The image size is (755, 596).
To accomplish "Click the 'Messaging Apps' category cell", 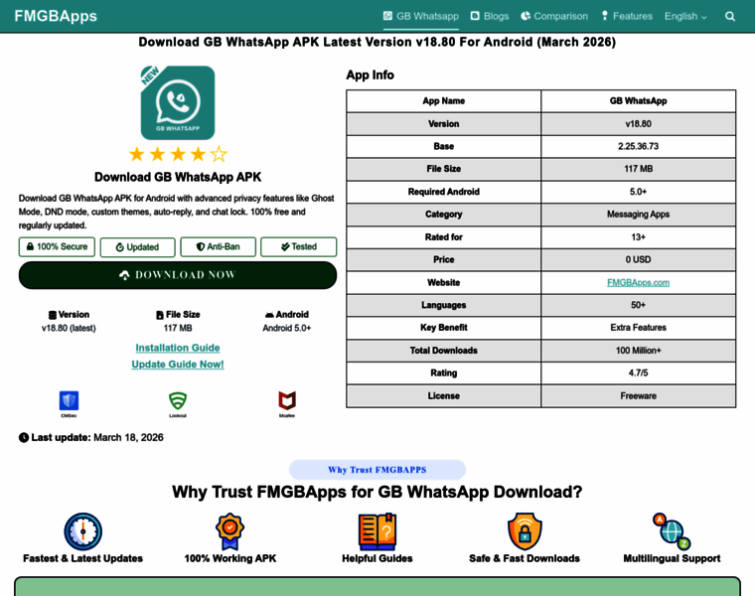I will pyautogui.click(x=638, y=215).
